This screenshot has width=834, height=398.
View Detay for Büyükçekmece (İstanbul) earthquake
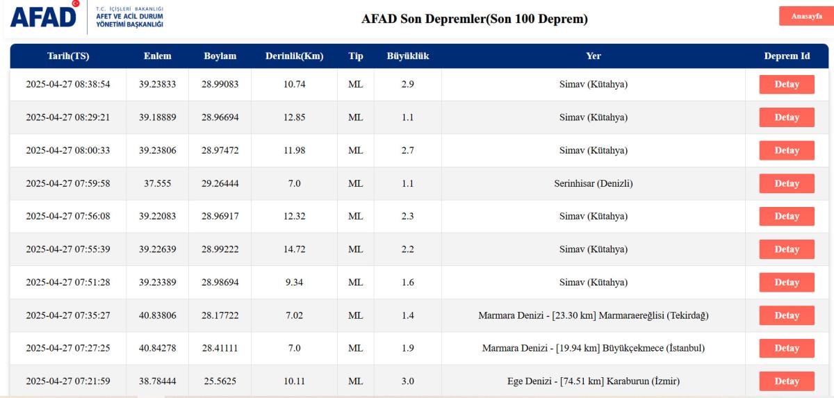click(x=786, y=349)
